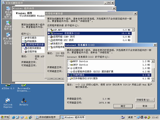Uncheck the 公用文件 checkbox

(x=68, y=68)
